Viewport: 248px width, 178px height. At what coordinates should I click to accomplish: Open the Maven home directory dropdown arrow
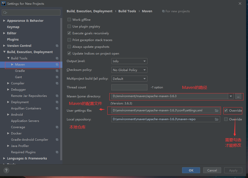231,96
